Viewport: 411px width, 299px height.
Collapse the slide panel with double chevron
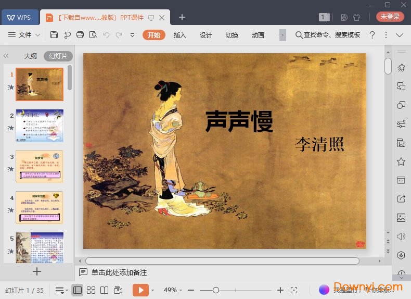pos(6,56)
